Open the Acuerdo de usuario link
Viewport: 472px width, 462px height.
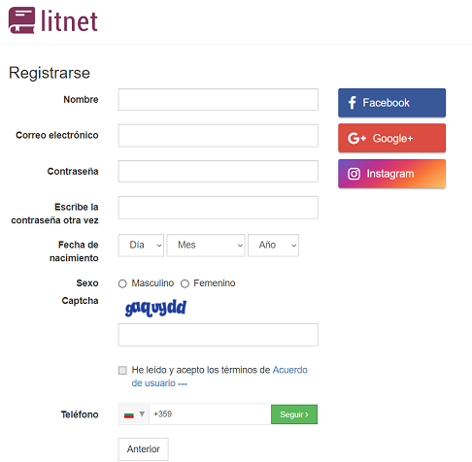click(219, 377)
